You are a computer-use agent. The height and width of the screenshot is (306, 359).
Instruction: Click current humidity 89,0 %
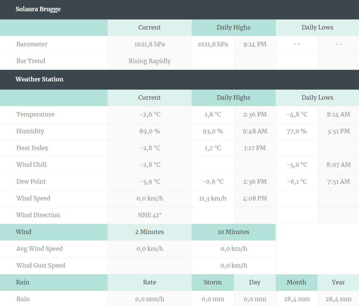[x=149, y=131]
